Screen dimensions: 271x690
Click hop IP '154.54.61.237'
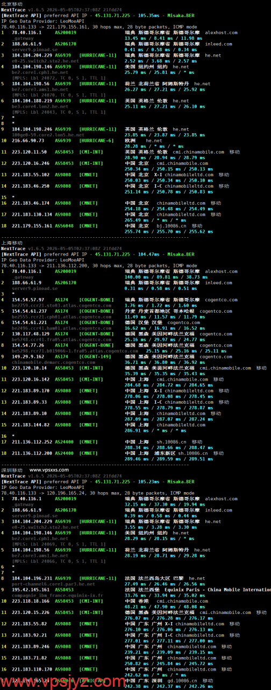point(29,311)
